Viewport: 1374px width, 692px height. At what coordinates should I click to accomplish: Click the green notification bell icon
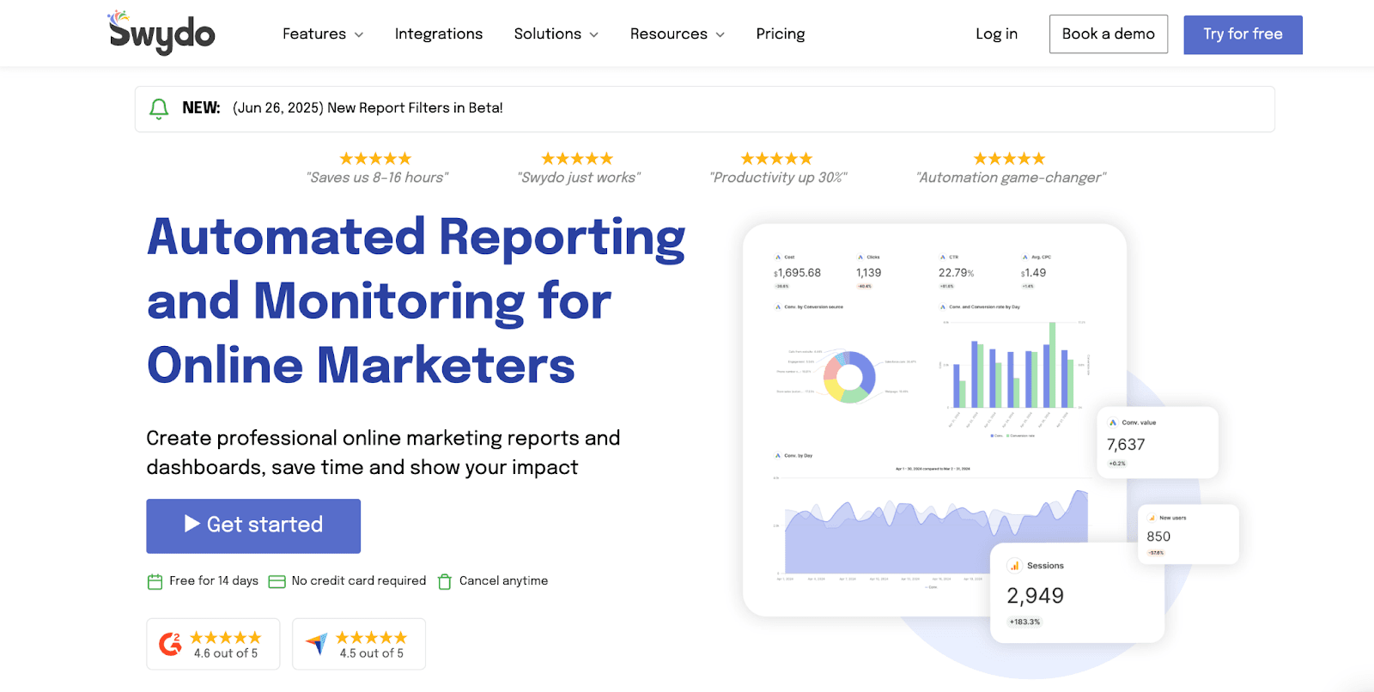click(x=159, y=109)
